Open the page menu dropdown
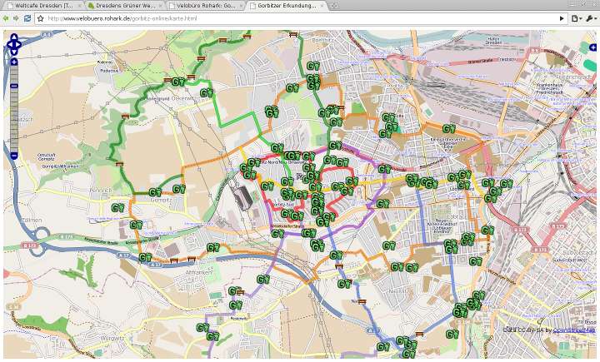The height and width of the screenshot is (362, 600). point(576,18)
